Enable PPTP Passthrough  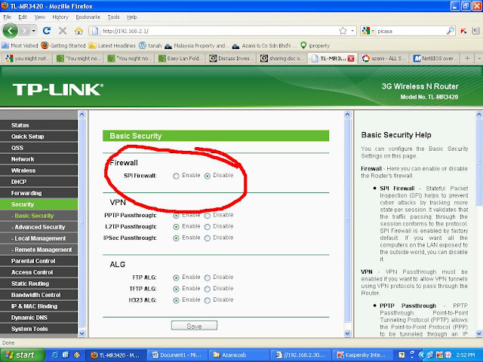(176, 216)
